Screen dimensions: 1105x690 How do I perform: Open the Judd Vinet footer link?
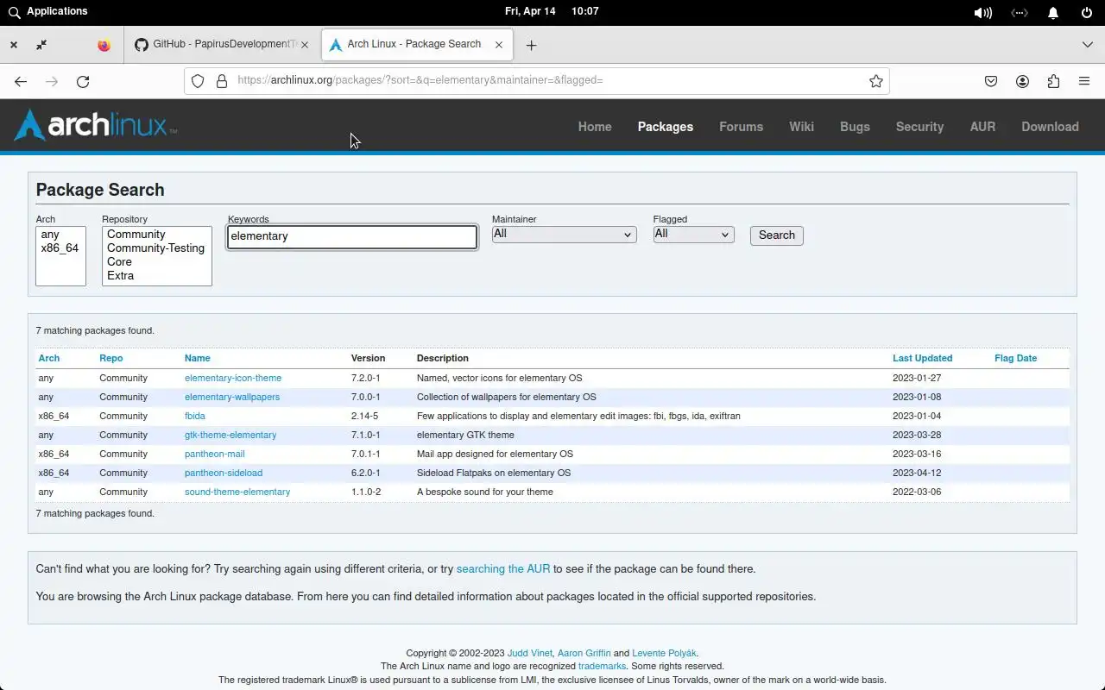530,653
